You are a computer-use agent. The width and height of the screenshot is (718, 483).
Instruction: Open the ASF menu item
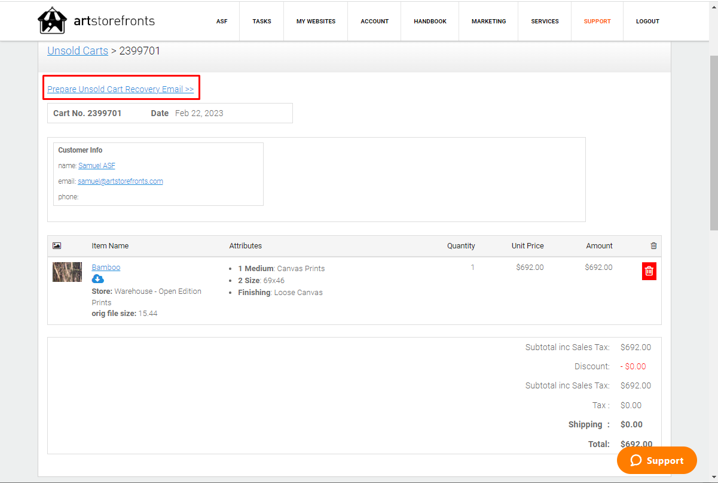(x=222, y=21)
